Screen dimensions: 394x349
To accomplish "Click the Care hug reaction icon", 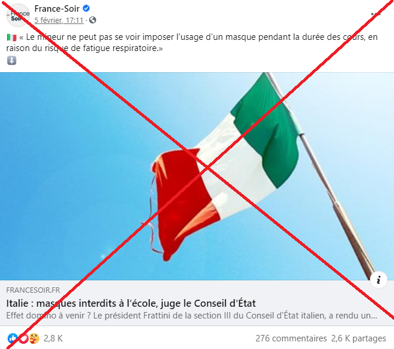I will click(34, 338).
